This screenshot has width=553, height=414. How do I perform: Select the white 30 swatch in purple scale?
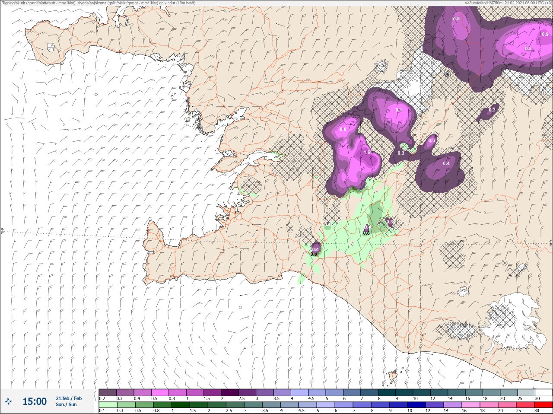point(543,392)
